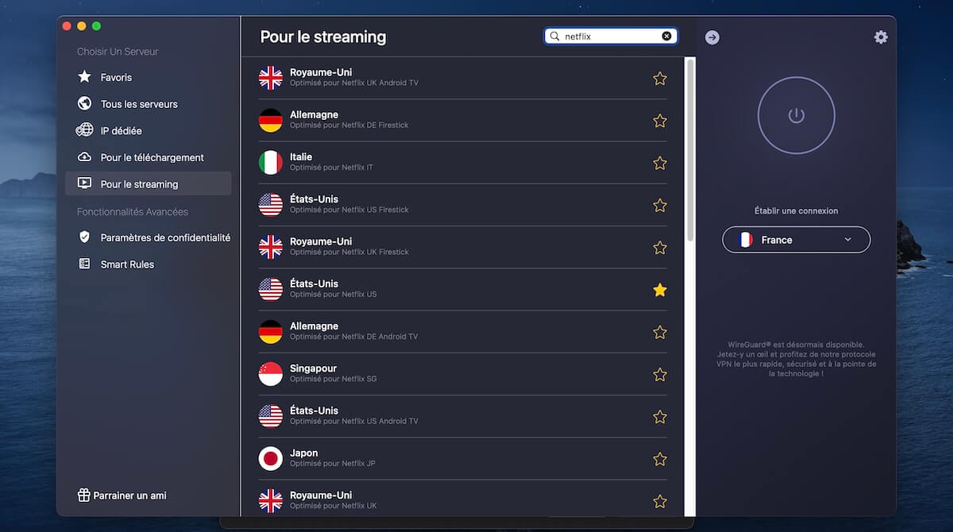Favorite the Netflix UK Android TV server
The image size is (953, 532).
click(x=659, y=78)
